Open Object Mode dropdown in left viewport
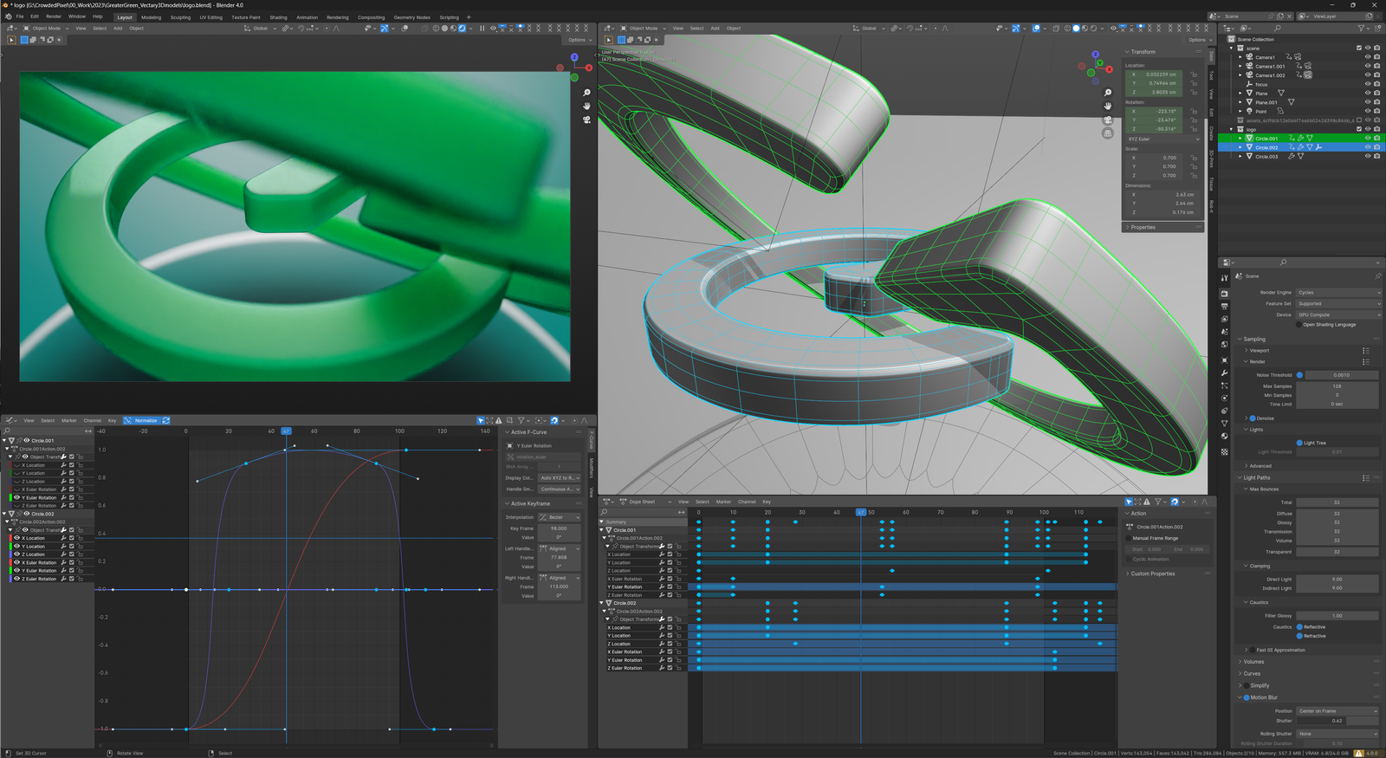Image resolution: width=1386 pixels, height=758 pixels. click(46, 29)
